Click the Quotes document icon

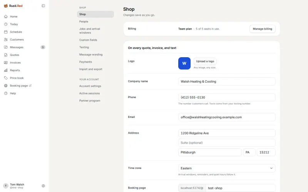pos(6,55)
